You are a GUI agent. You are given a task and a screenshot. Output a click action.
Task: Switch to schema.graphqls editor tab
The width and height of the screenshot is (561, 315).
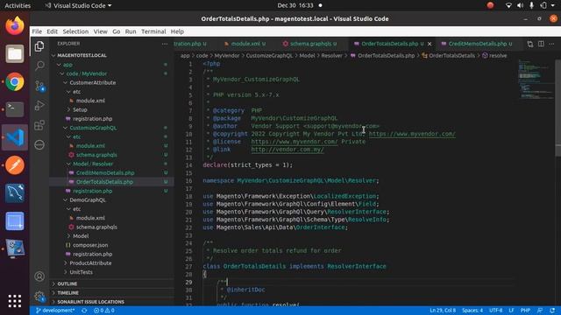coord(309,44)
